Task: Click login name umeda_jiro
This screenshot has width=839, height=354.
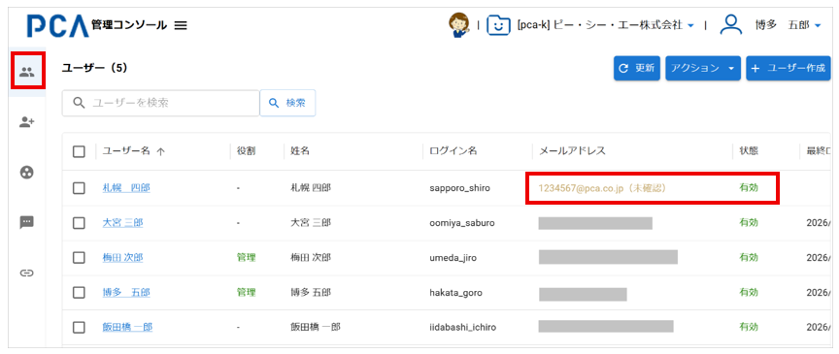Action: (x=453, y=258)
